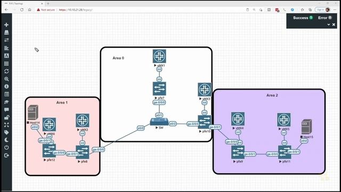The image size is (341, 192).
Task: Click the e0/0 interface label on SW link
Action: click(141, 128)
